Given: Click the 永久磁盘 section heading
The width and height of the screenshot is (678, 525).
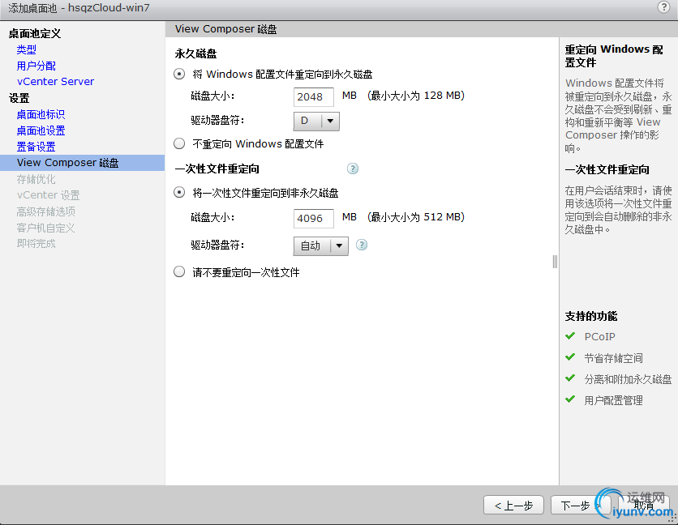Looking at the screenshot, I should (x=195, y=53).
